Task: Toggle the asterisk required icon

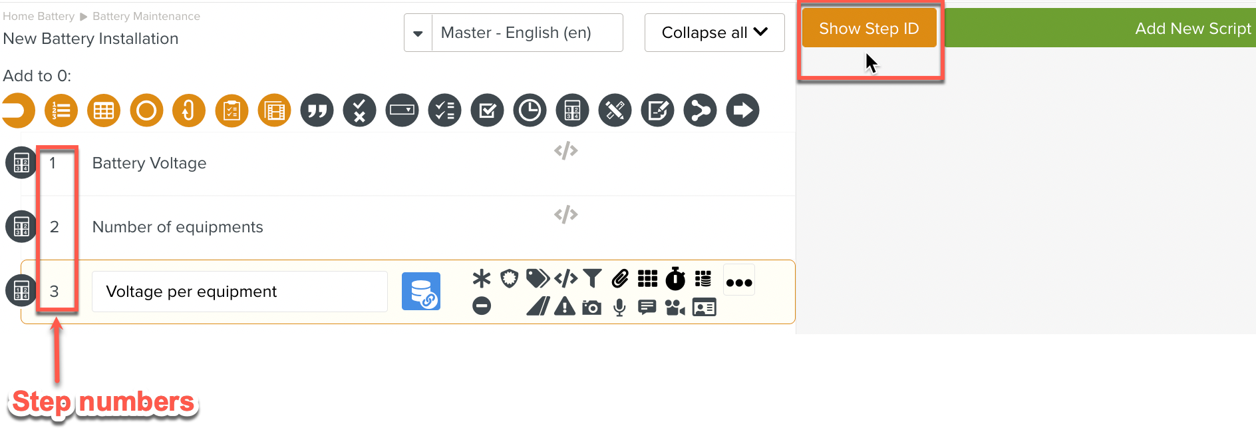Action: [x=482, y=278]
